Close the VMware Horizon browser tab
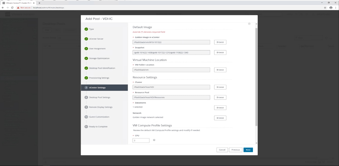Image resolution: width=339 pixels, height=166 pixels. click(x=34, y=3)
